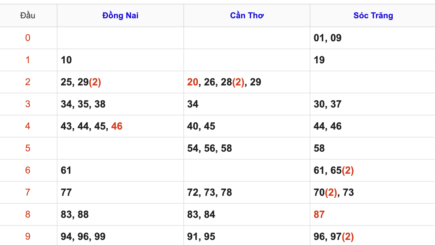435x245 pixels.
Task: Open the Sóc Trăng column header link
Action: tap(373, 15)
